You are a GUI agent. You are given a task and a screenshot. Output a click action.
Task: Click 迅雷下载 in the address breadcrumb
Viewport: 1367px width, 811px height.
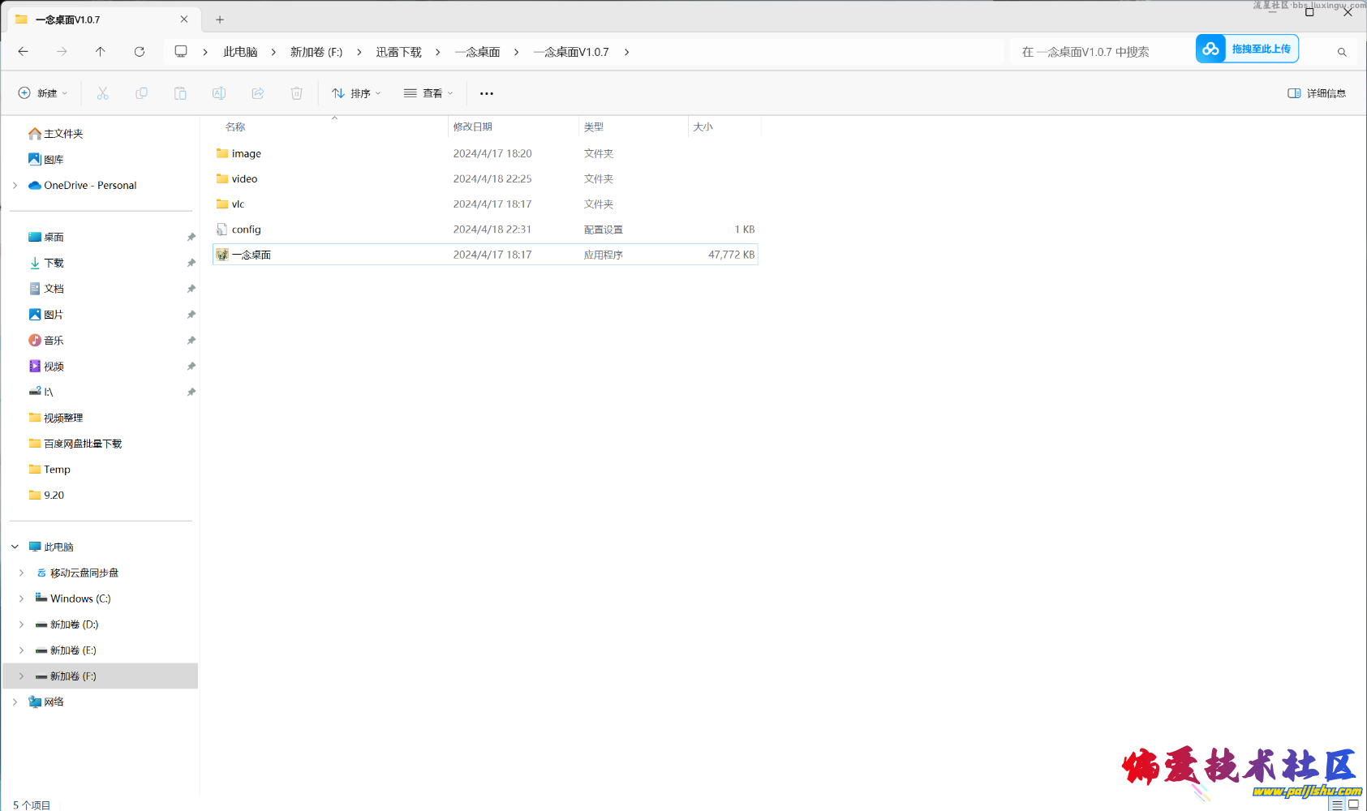398,52
